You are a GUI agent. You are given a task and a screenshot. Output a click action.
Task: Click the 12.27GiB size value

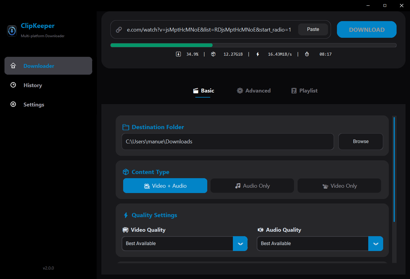pyautogui.click(x=233, y=54)
